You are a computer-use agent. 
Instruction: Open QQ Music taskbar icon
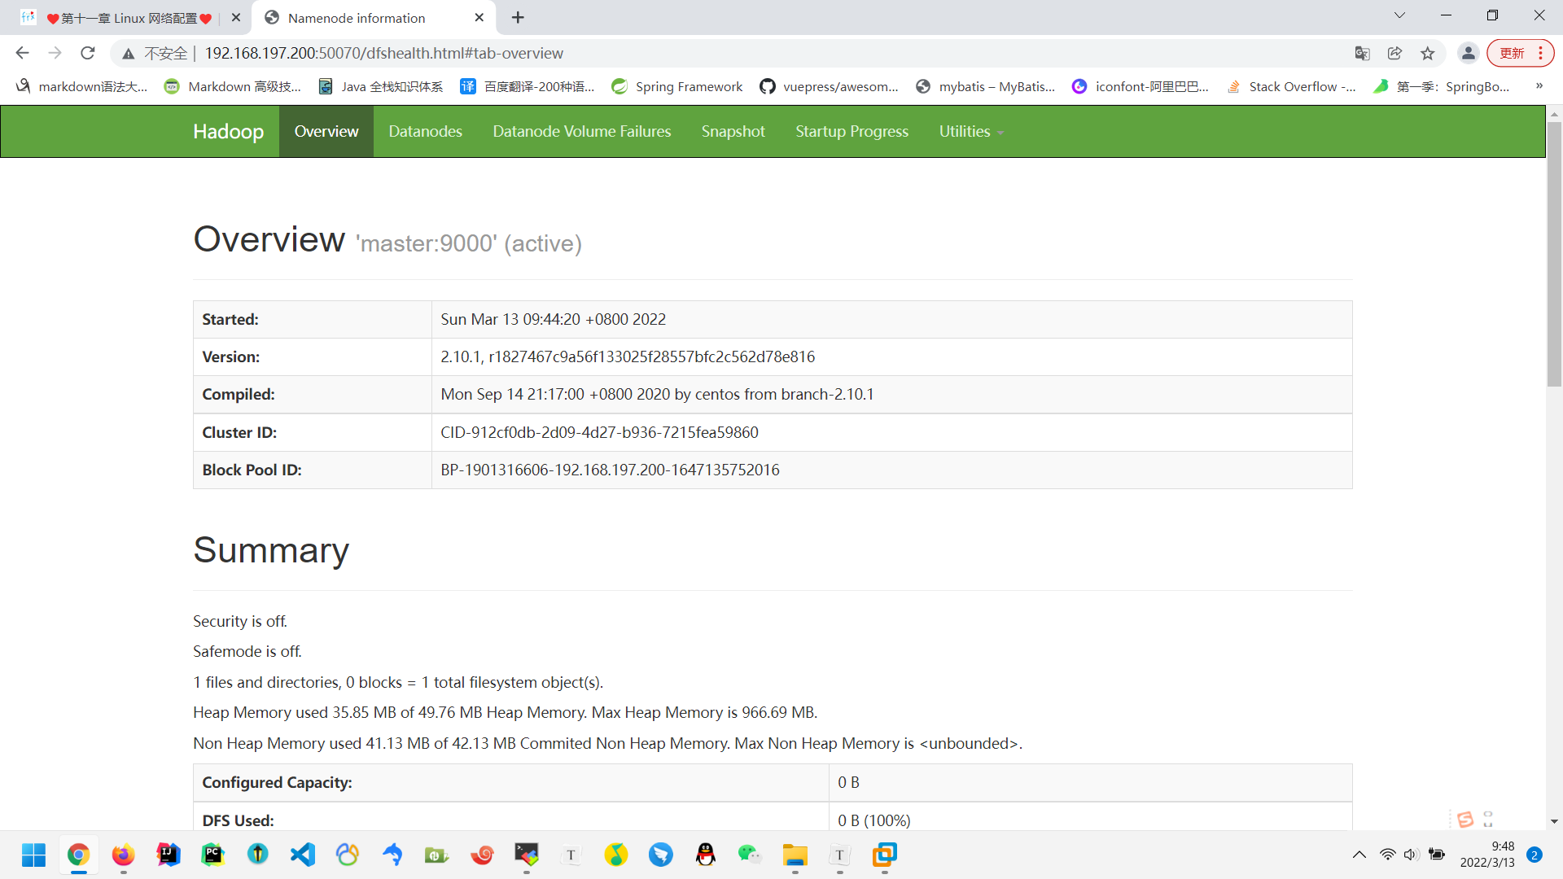[x=615, y=855]
